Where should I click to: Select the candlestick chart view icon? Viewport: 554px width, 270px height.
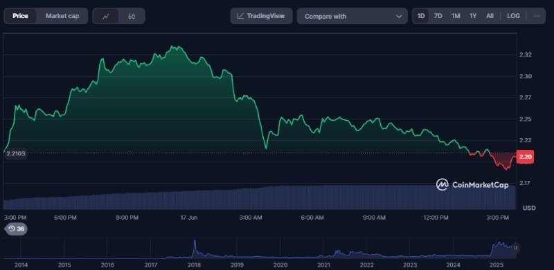point(132,16)
